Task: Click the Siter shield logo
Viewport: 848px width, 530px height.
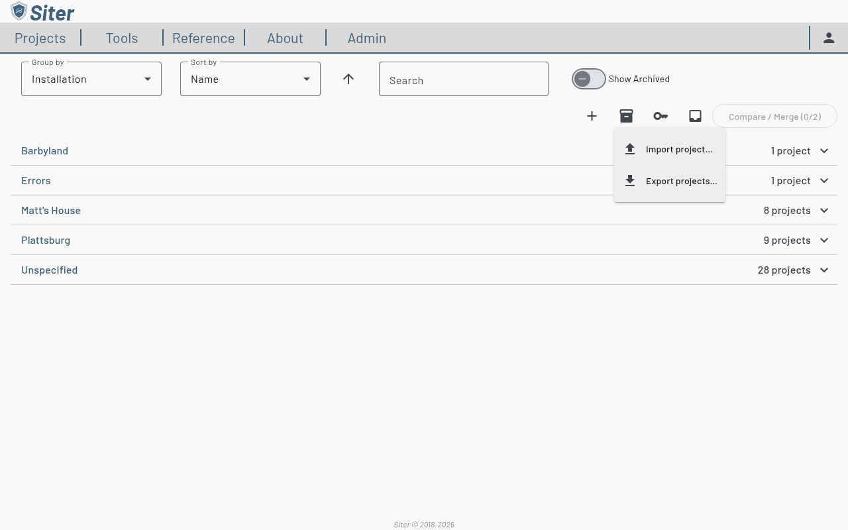Action: point(19,11)
